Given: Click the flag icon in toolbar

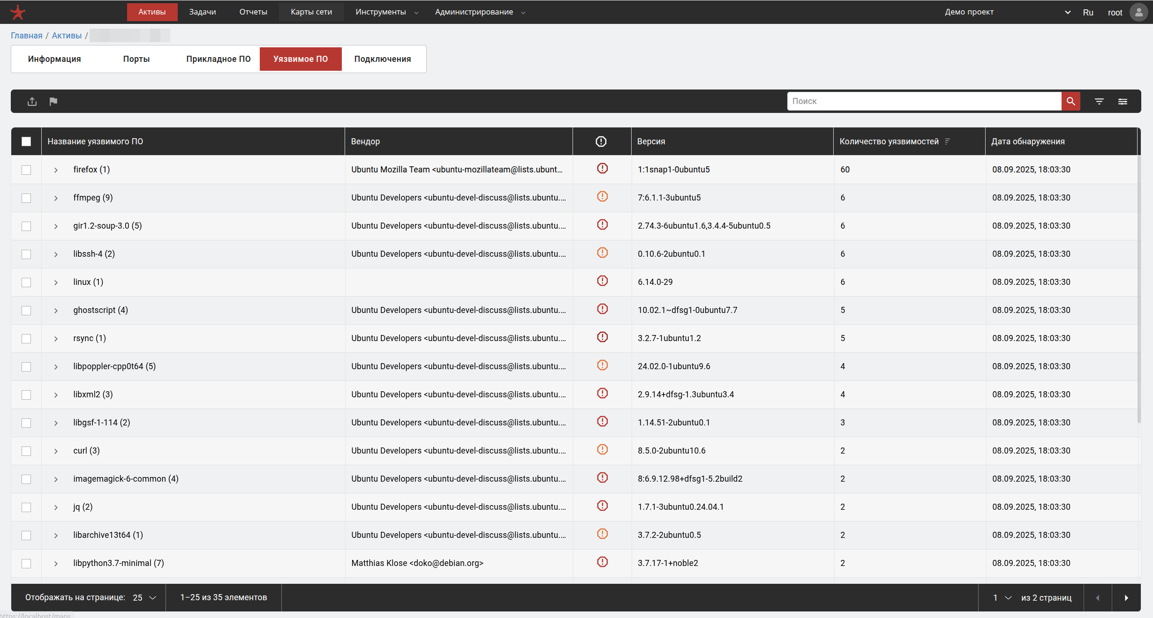Looking at the screenshot, I should coord(53,101).
